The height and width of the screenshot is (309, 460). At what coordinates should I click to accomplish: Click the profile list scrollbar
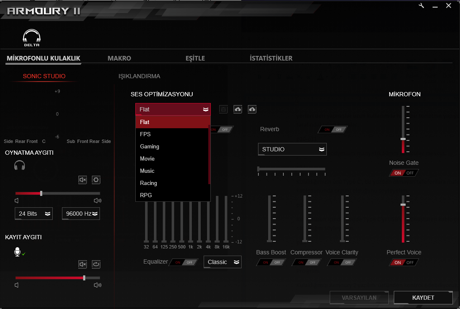pyautogui.click(x=209, y=155)
